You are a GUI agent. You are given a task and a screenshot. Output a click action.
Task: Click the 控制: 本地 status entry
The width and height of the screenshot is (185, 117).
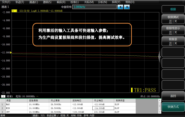76,115
